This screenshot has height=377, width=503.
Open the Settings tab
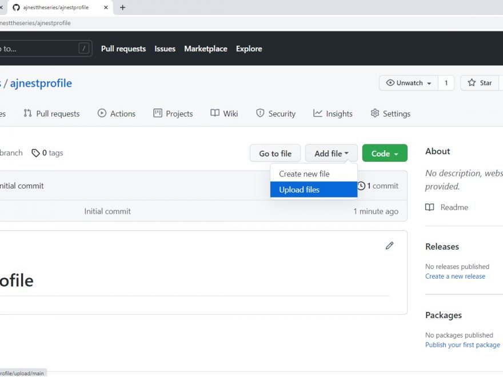pyautogui.click(x=390, y=114)
